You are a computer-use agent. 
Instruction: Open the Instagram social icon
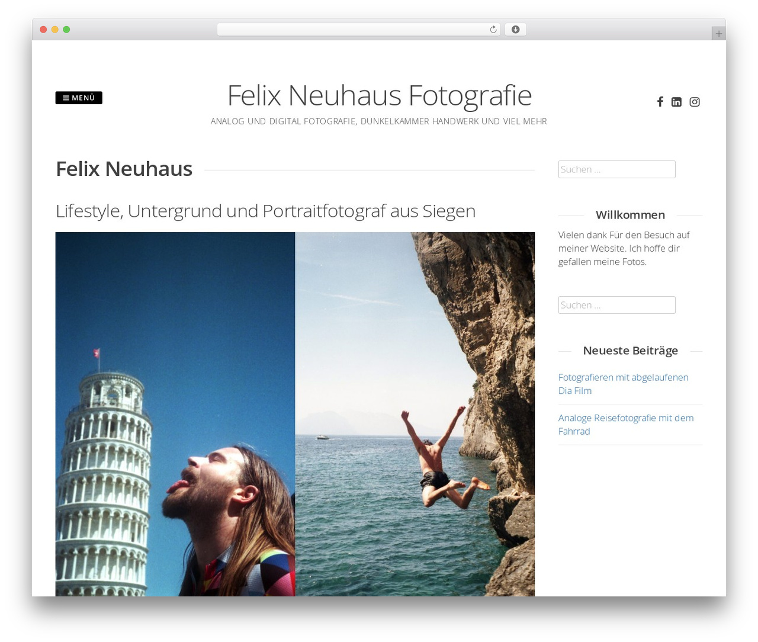[x=695, y=102]
